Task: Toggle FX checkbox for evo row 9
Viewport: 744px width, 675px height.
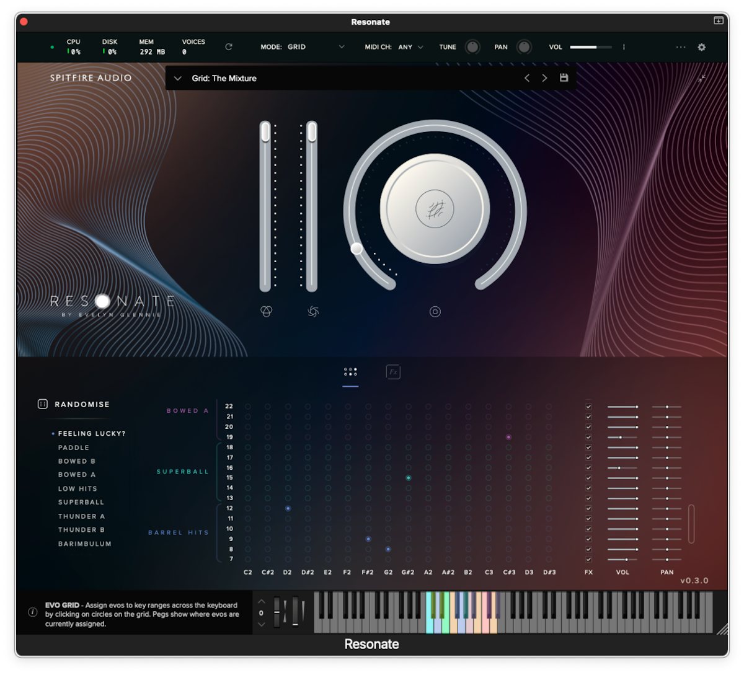Action: coord(588,539)
